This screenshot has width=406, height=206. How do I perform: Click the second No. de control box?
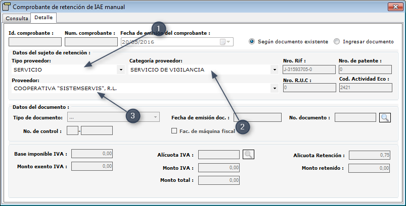[x=97, y=130]
